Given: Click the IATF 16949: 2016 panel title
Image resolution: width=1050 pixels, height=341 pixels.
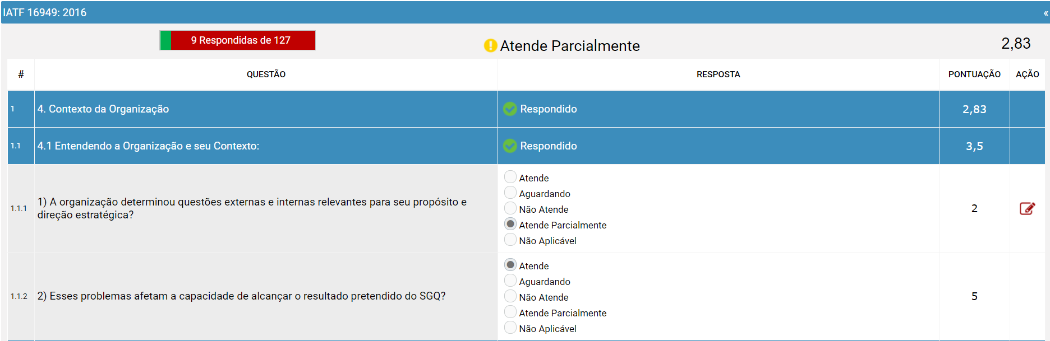Looking at the screenshot, I should [x=45, y=12].
